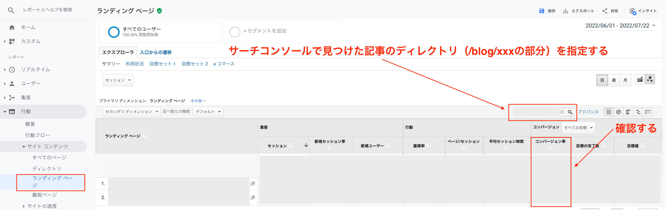Toggle the graph to 月 (month) granularity
The width and height of the screenshot is (666, 210).
click(x=625, y=80)
